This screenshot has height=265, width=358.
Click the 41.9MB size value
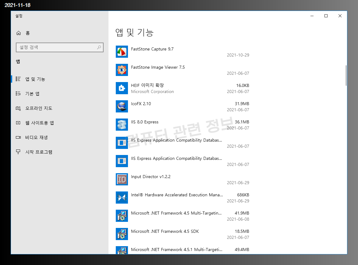[x=242, y=213]
